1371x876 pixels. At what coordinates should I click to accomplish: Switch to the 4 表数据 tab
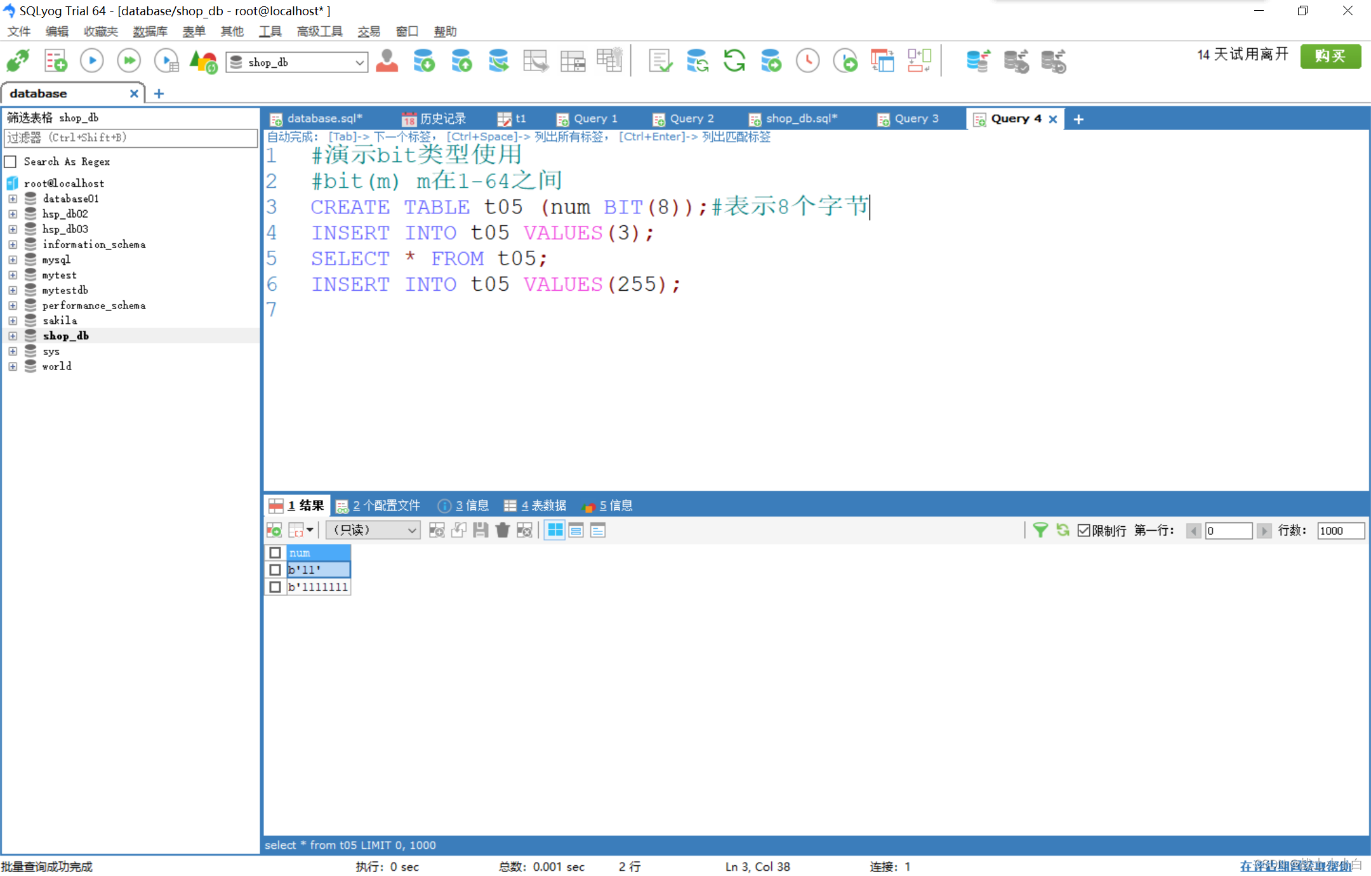pos(536,505)
